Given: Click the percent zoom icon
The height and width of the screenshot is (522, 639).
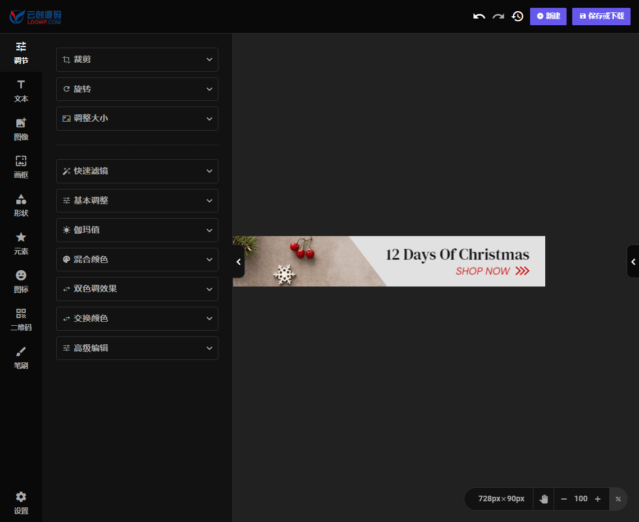Looking at the screenshot, I should pyautogui.click(x=618, y=499).
